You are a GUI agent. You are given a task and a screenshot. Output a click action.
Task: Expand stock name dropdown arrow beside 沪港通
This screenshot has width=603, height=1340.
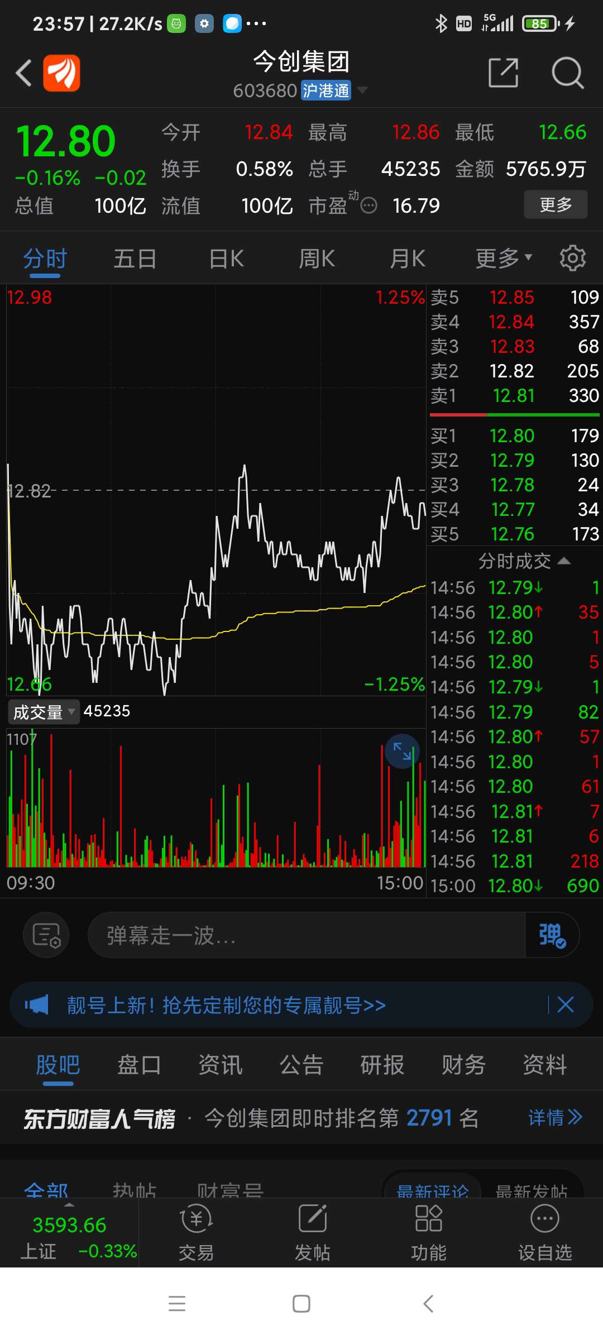click(x=362, y=90)
